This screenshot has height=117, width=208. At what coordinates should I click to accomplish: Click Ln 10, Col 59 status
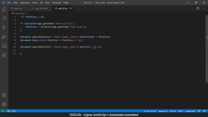click(x=149, y=111)
